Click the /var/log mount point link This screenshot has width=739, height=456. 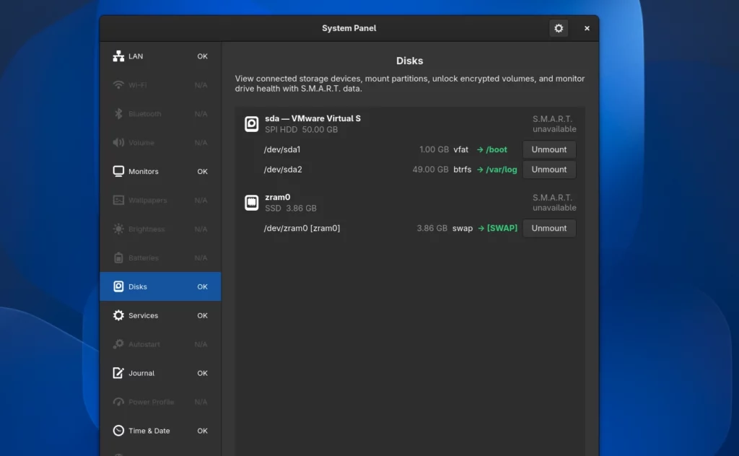point(497,170)
